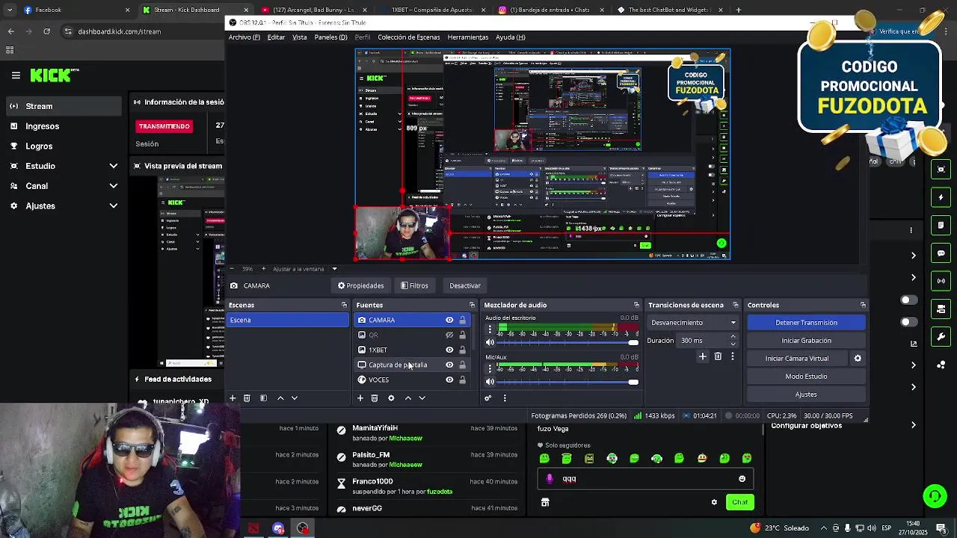Collapse Información de la sesión panel

click(137, 102)
